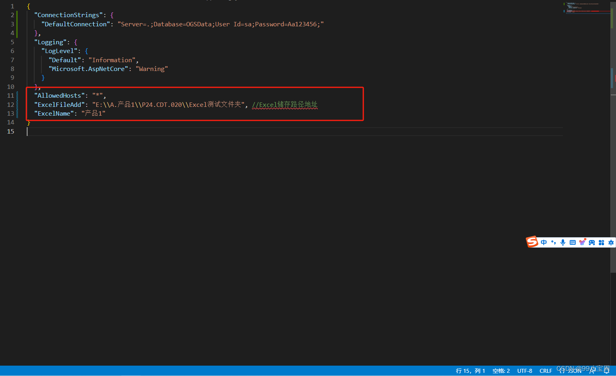The height and width of the screenshot is (376, 616).
Task: Click the "产品1" value on line 13
Action: pyautogui.click(x=93, y=114)
